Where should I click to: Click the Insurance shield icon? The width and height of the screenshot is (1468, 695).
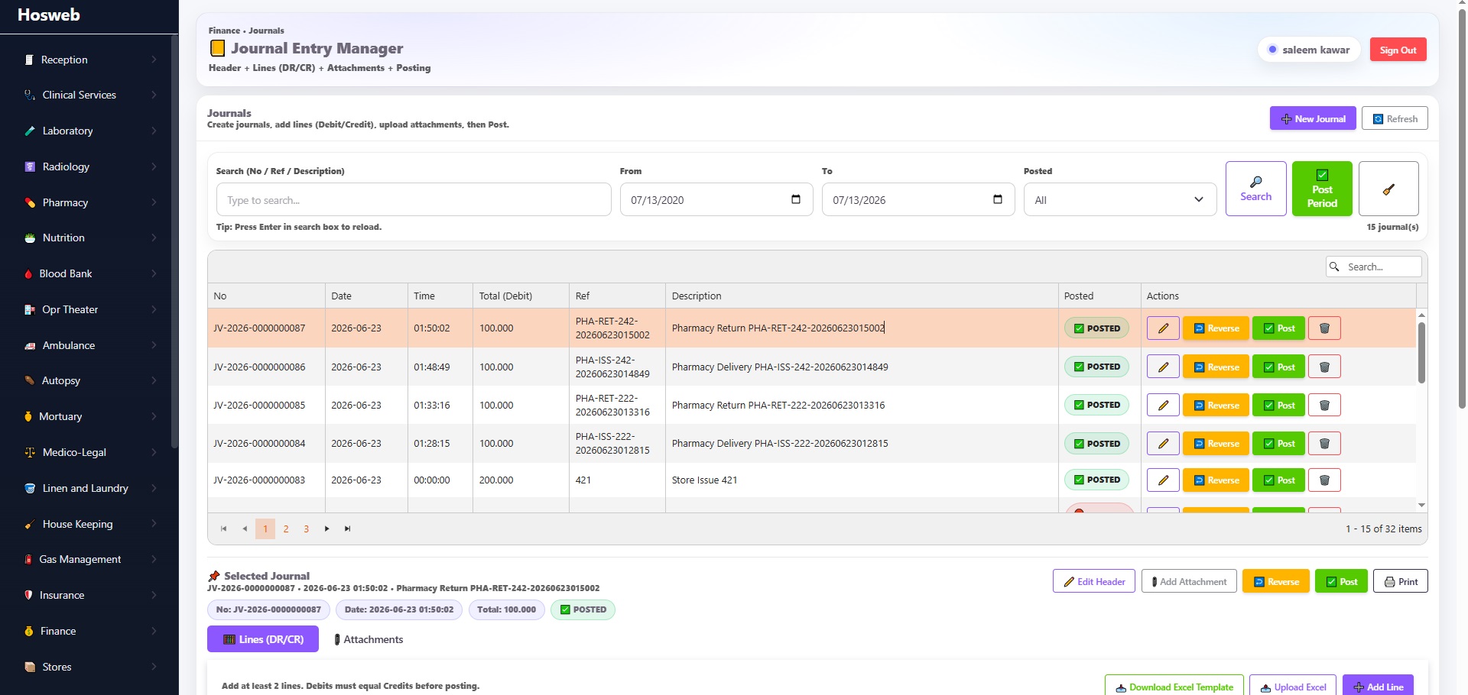click(28, 596)
